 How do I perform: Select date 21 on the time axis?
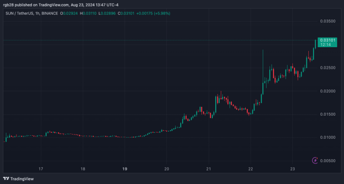[x=208, y=169]
